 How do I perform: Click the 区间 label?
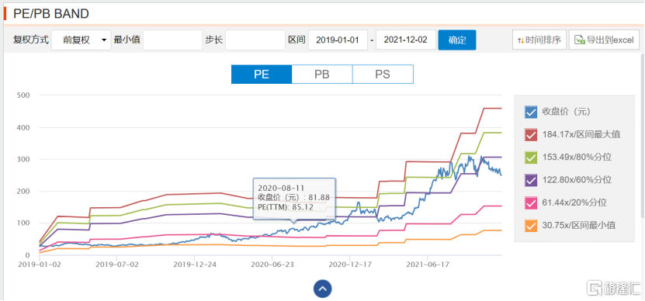click(x=296, y=40)
